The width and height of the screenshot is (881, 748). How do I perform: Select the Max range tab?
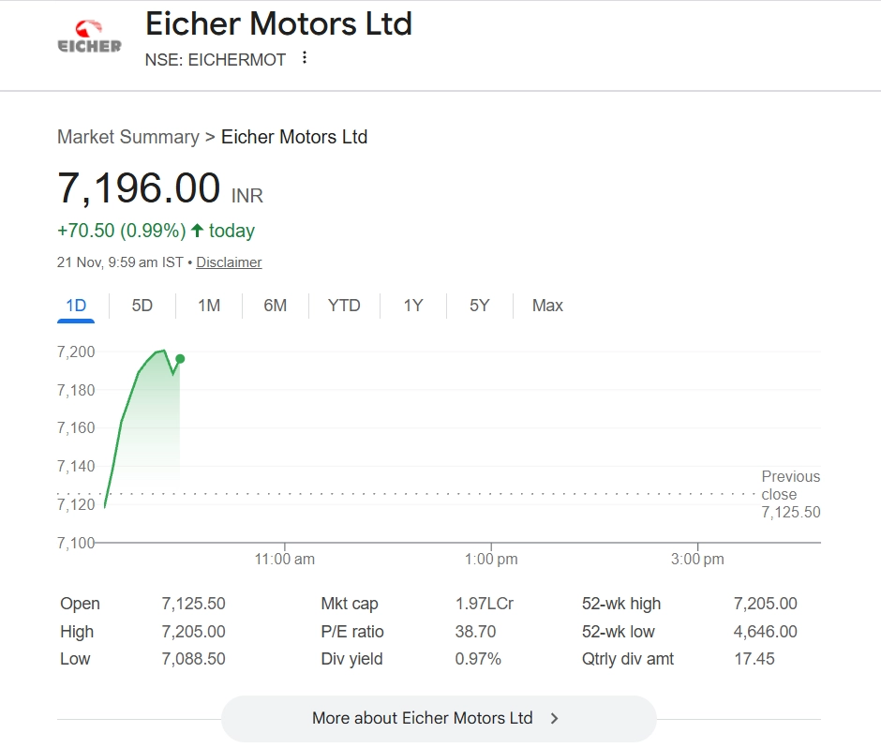click(x=547, y=306)
